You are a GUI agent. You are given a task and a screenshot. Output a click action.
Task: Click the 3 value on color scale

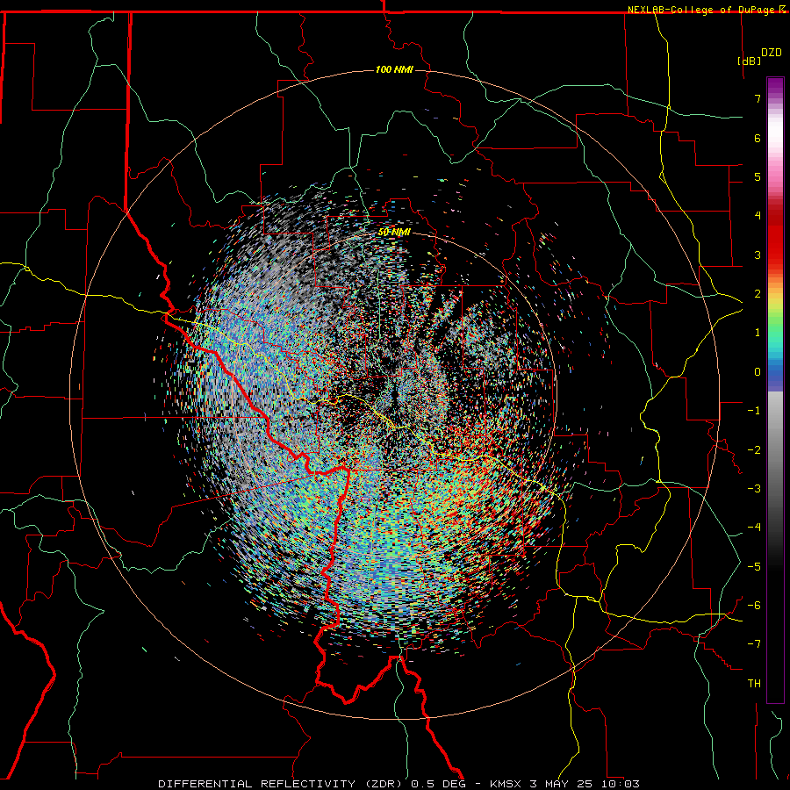click(x=758, y=255)
